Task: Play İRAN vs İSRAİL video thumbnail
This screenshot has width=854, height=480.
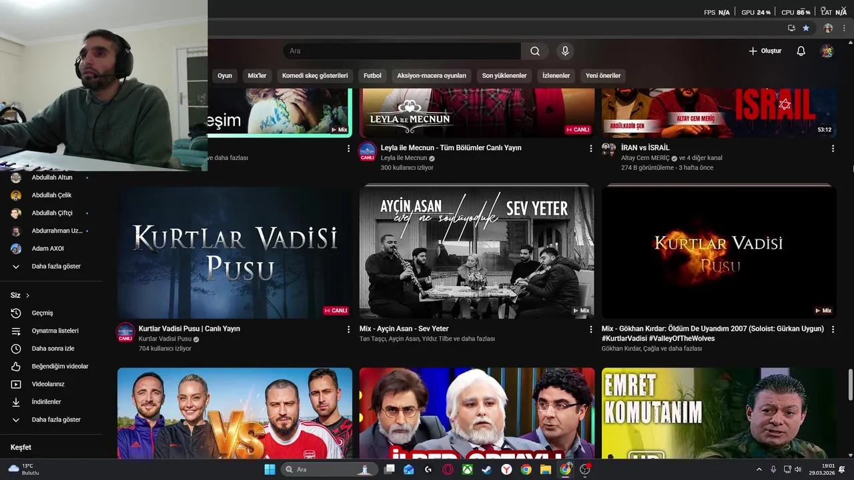Action: 719,113
